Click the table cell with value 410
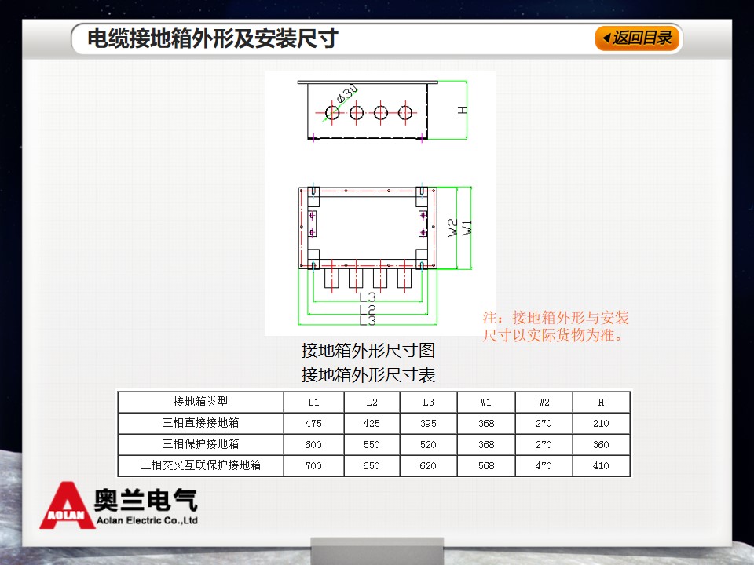Viewport: 754px width, 565px height. (601, 465)
